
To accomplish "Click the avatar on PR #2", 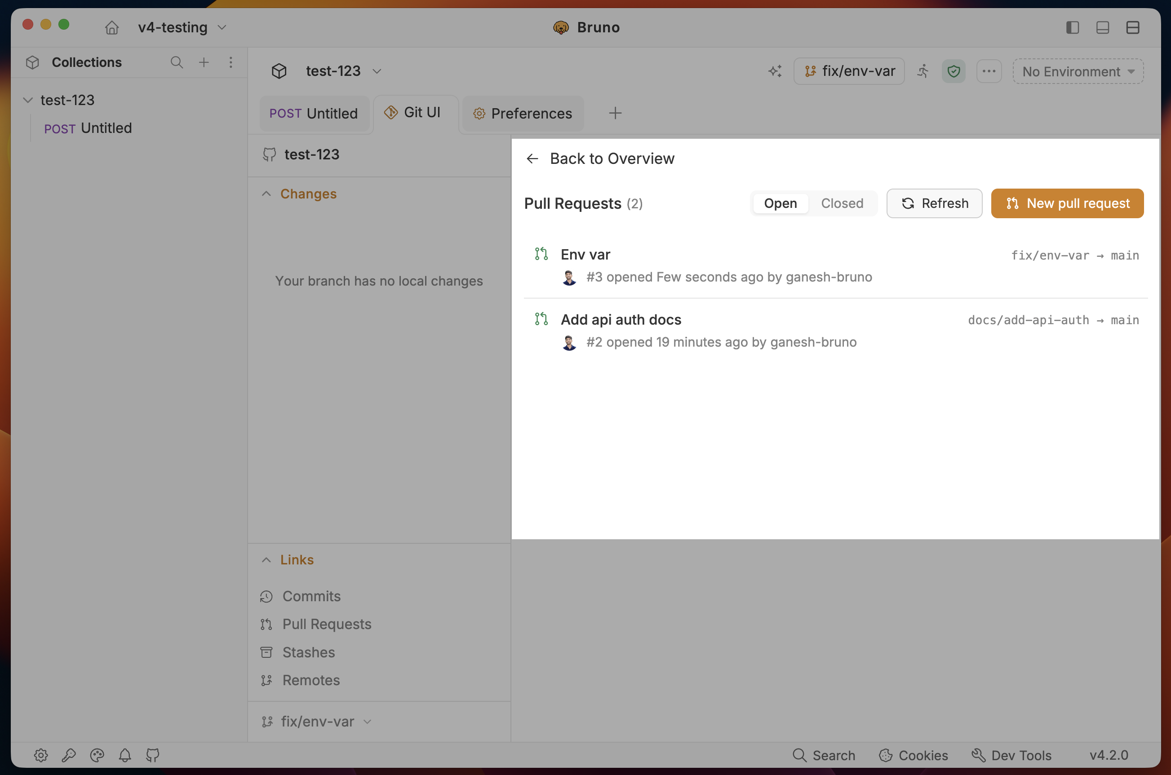I will (x=569, y=343).
